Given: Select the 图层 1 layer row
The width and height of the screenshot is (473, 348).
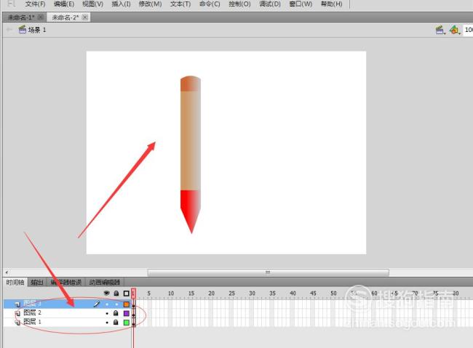Looking at the screenshot, I should pos(68,322).
